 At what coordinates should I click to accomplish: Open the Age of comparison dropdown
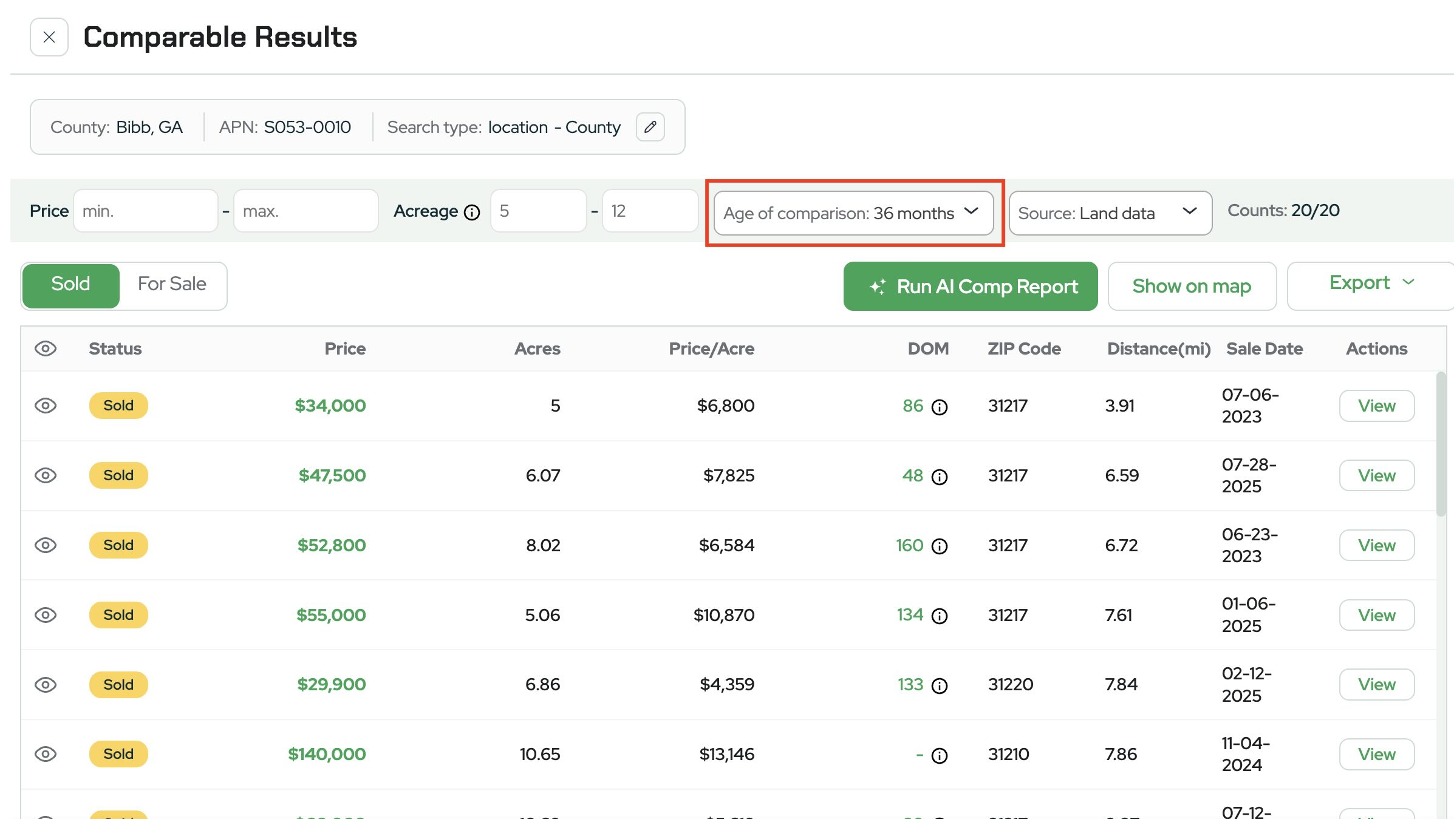tap(853, 213)
